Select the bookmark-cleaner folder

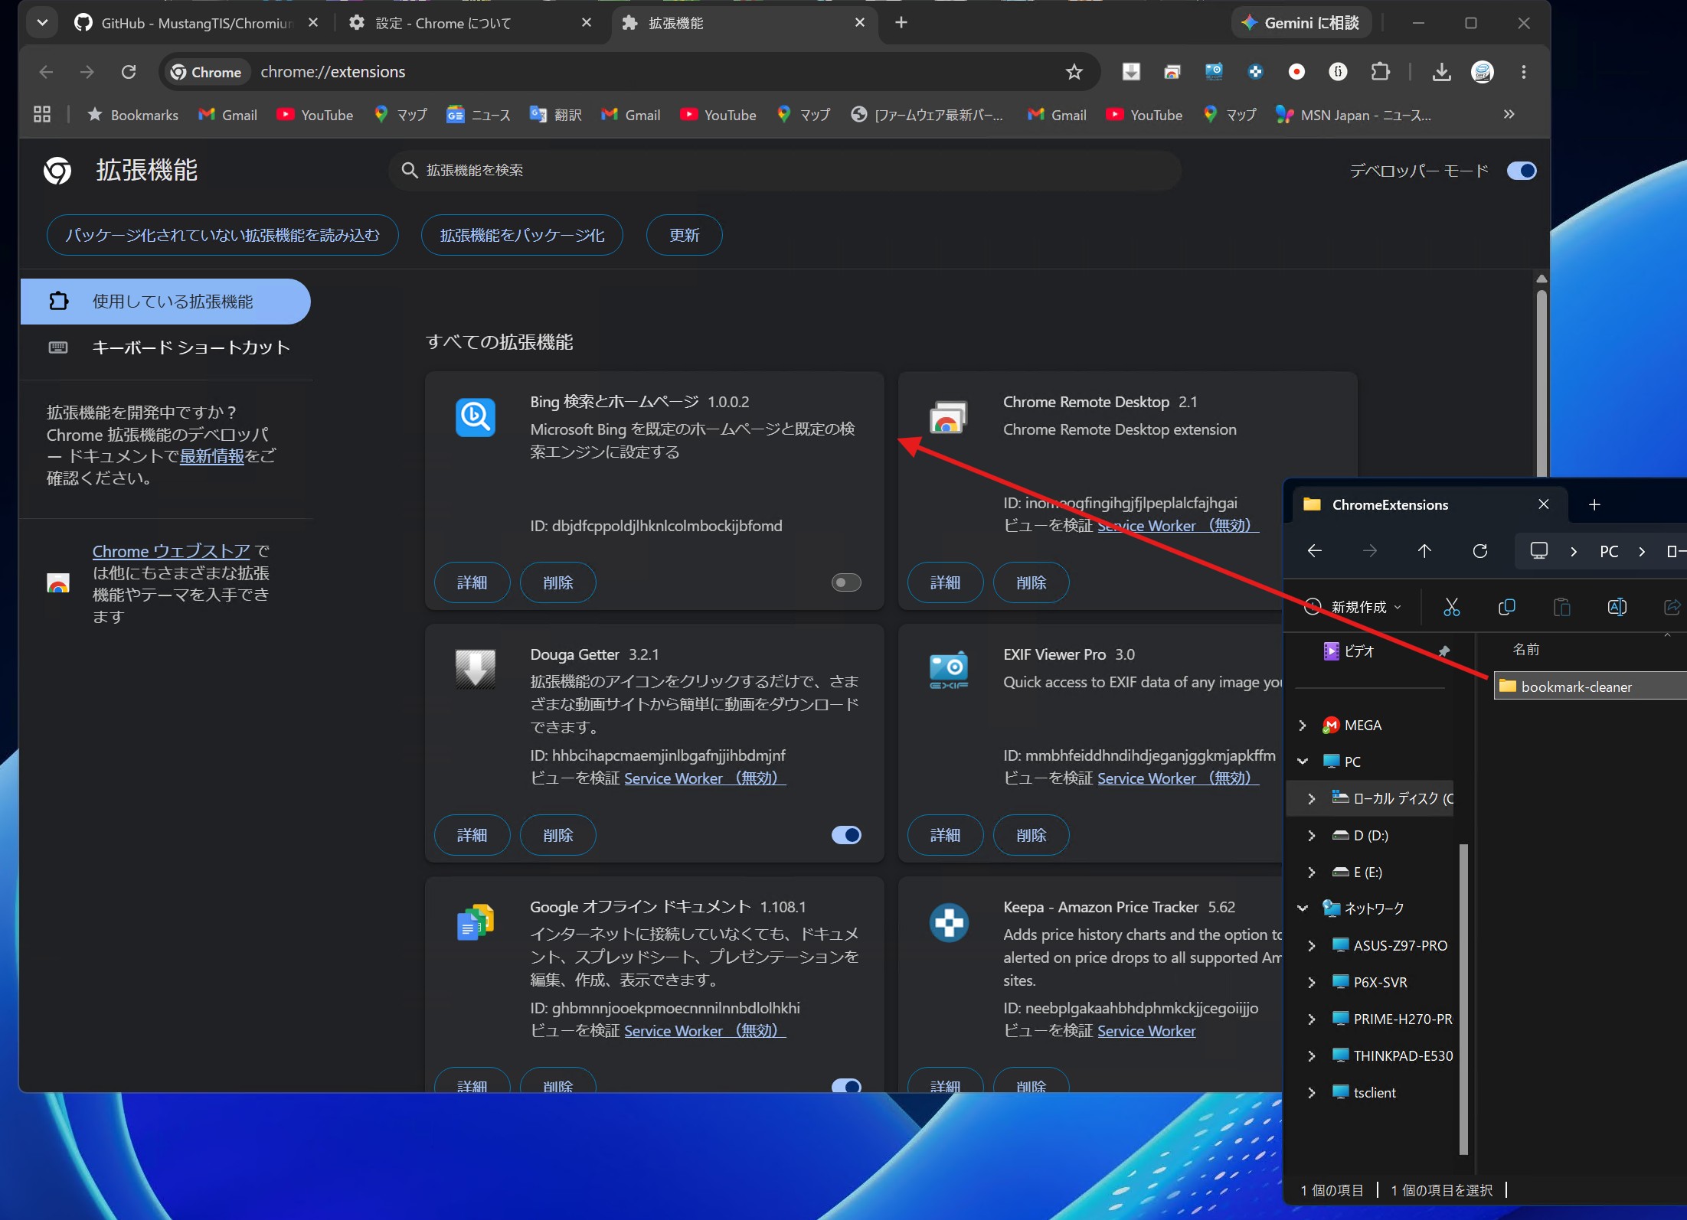tap(1590, 687)
